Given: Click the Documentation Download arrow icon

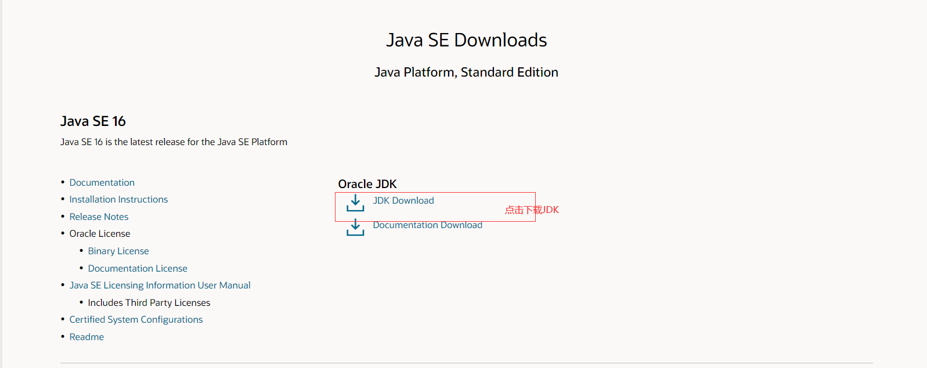Looking at the screenshot, I should pos(355,228).
